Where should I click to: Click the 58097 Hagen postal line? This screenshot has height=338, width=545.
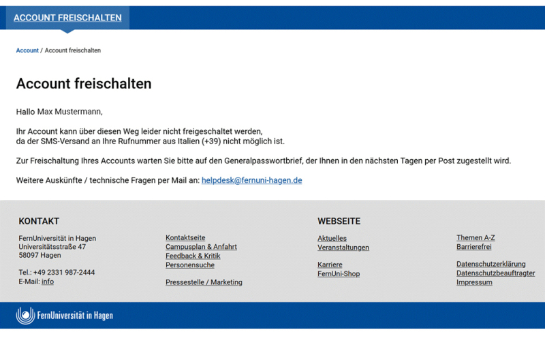[40, 255]
